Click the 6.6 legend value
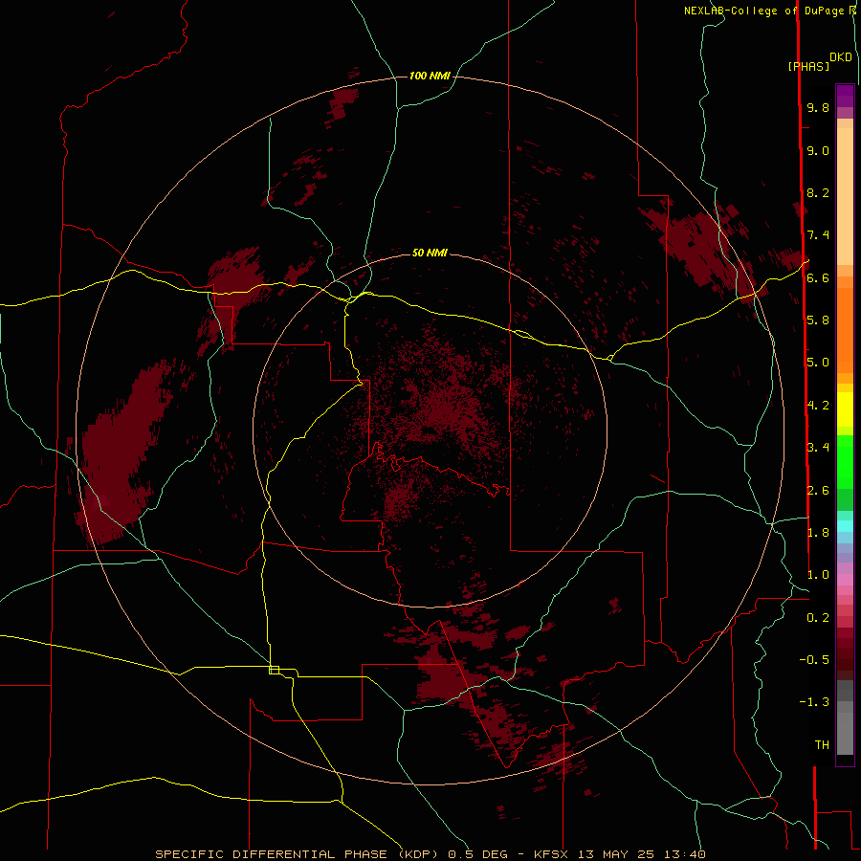This screenshot has height=861, width=861. 818,277
